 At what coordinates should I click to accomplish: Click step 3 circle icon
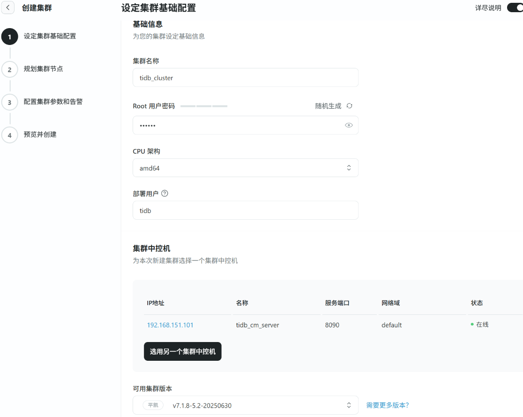[9, 102]
